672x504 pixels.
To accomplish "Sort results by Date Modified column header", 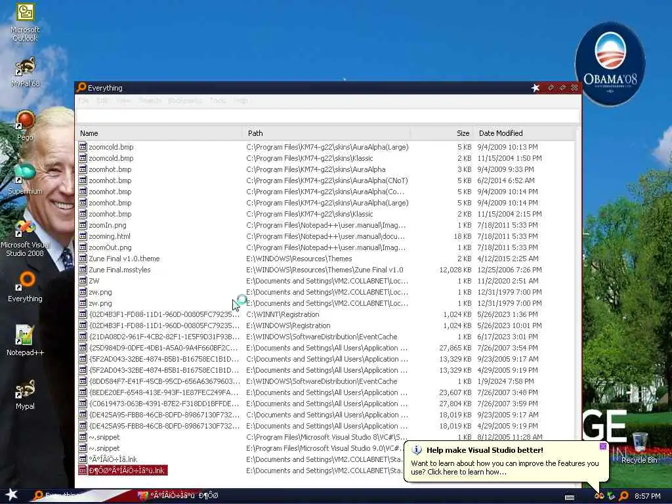I will [x=524, y=133].
